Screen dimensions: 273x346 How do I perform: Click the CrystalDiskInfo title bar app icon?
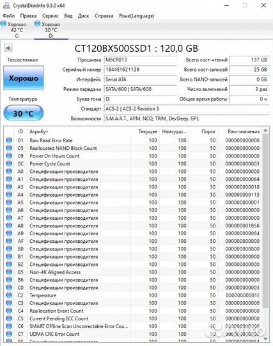coord(6,5)
